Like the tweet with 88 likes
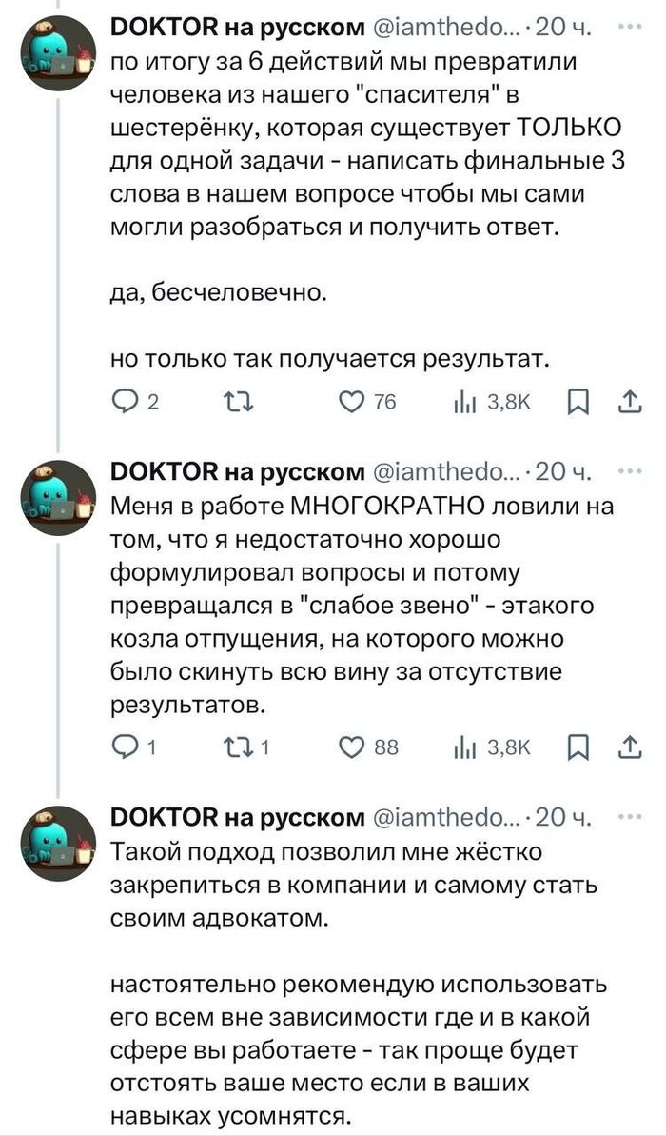This screenshot has width=666, height=1136. point(353,748)
